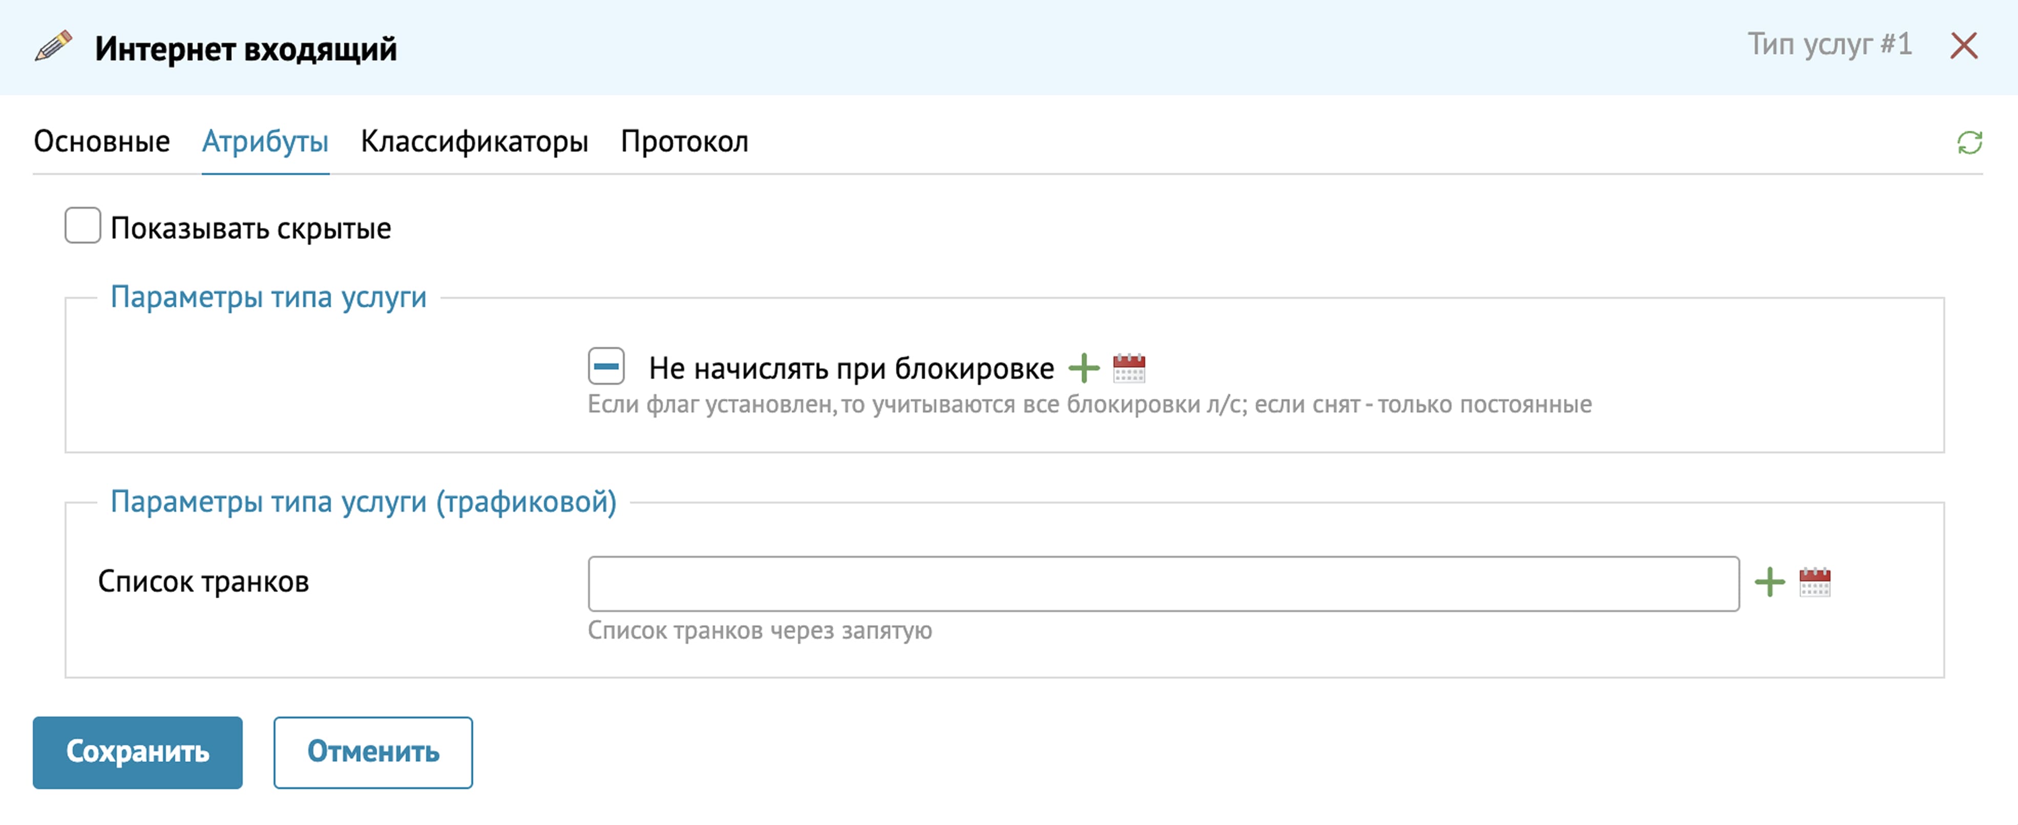
Task: Click the Список транков через запятую hint
Action: point(760,631)
